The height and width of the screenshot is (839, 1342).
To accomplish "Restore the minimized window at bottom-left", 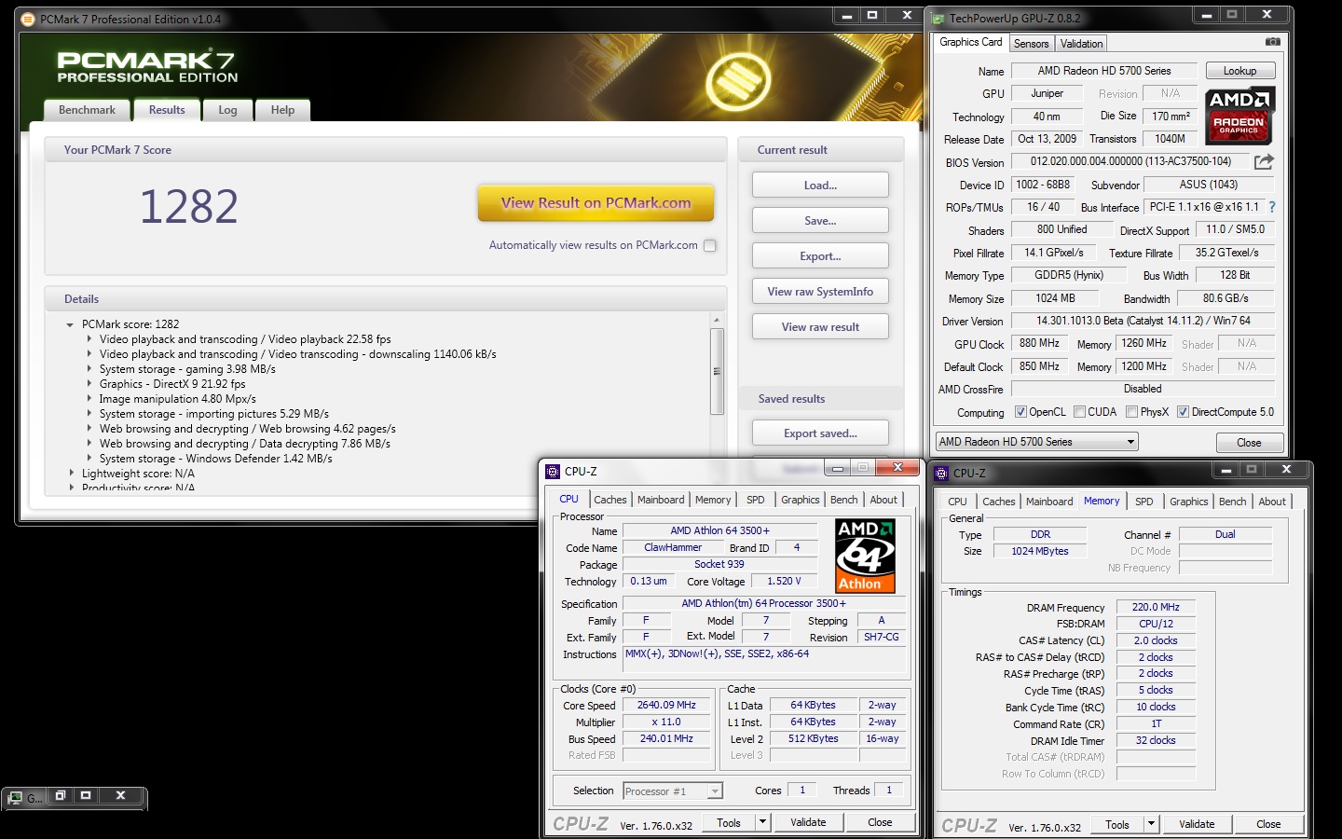I will click(60, 796).
